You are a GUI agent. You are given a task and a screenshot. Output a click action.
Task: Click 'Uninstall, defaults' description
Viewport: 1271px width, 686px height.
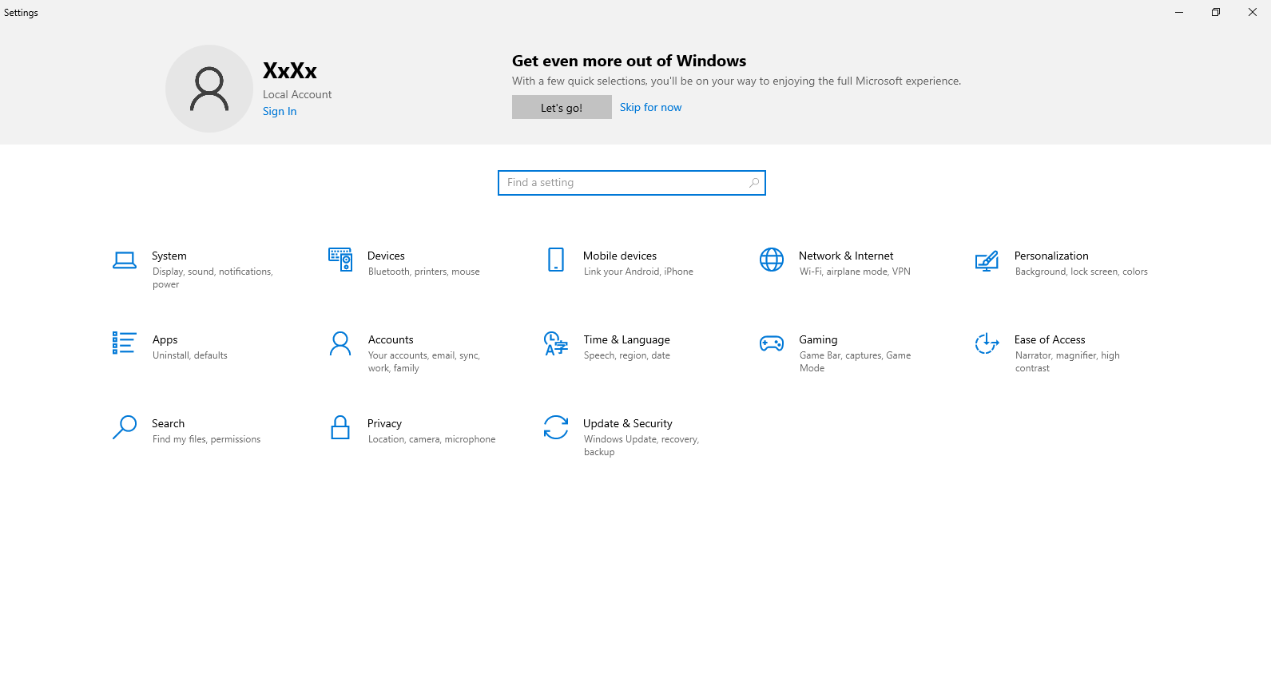190,355
